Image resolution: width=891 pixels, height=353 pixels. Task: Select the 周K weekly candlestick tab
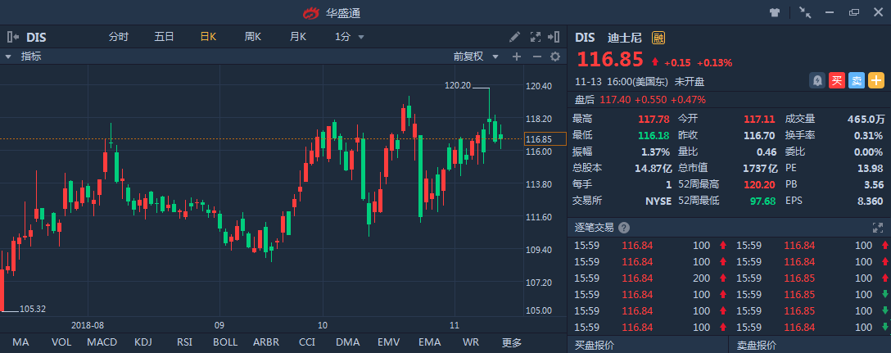coord(253,37)
